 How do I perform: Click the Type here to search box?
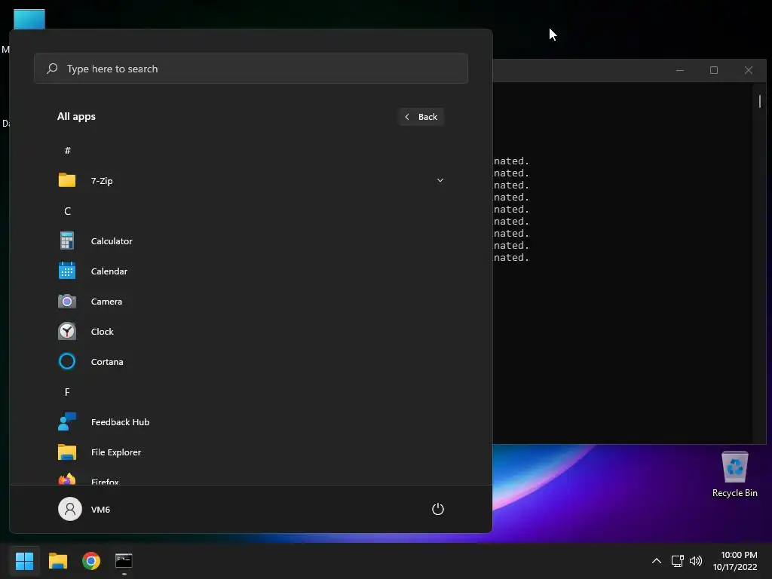pyautogui.click(x=251, y=69)
